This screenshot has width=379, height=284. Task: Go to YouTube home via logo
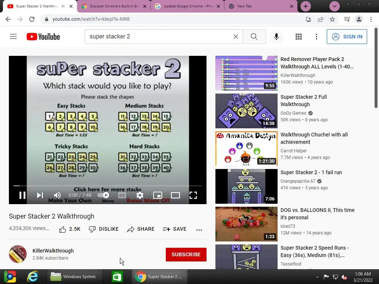click(x=43, y=37)
